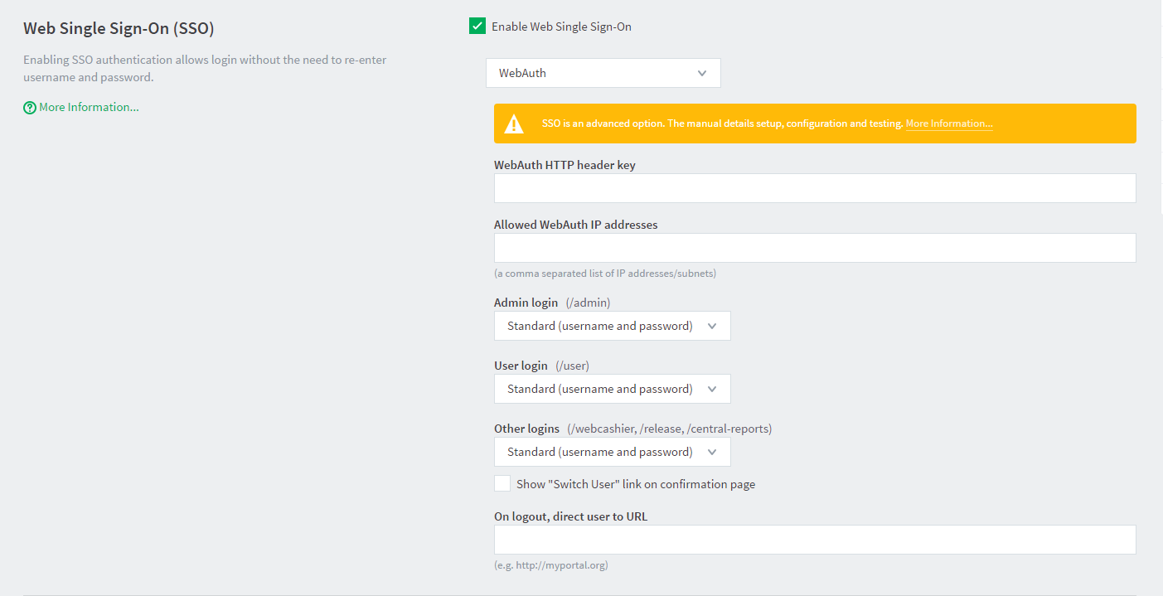1163x596 pixels.
Task: Click the Web Single Sign-On (SSO) heading
Action: coord(119,28)
